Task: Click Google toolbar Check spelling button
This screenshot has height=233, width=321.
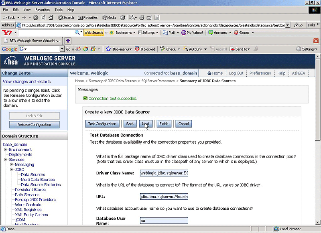Action: pyautogui.click(x=168, y=49)
